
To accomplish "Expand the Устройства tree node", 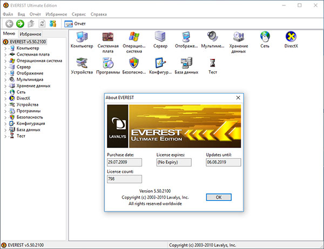I will 5,105.
